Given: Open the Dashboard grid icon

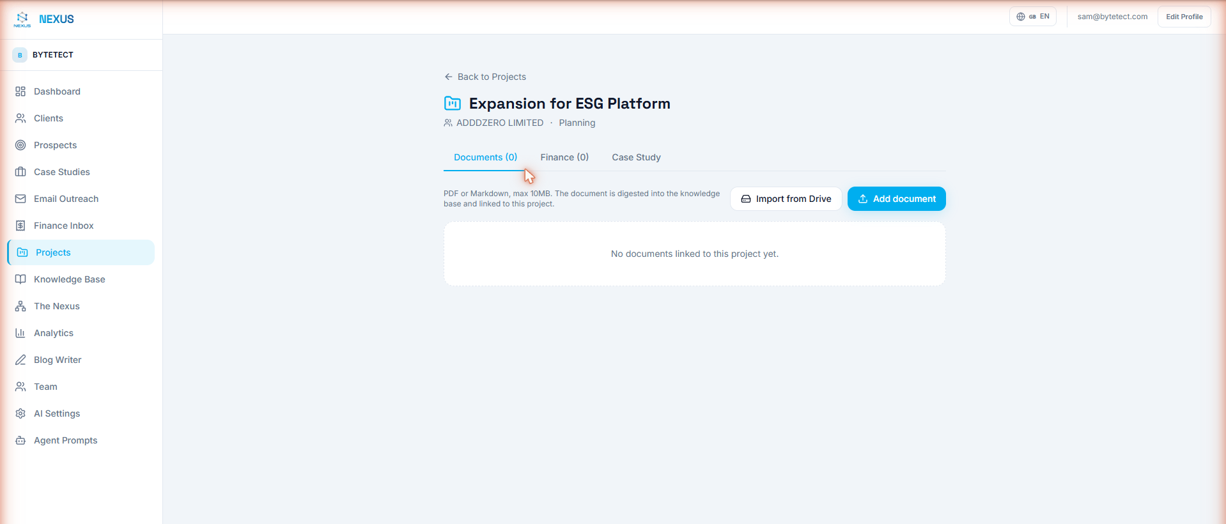Looking at the screenshot, I should (20, 91).
